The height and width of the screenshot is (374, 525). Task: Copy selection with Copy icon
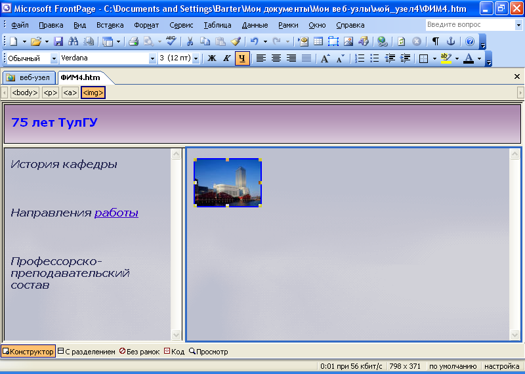pyautogui.click(x=205, y=41)
